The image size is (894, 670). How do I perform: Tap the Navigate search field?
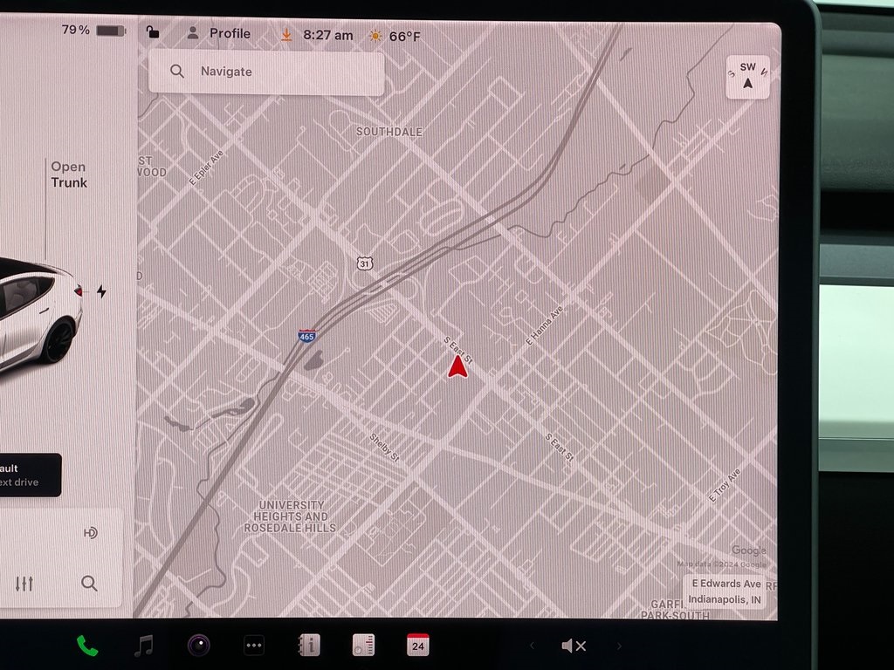click(266, 72)
